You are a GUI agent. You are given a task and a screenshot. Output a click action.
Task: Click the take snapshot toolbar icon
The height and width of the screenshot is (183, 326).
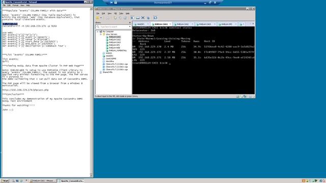point(116,18)
